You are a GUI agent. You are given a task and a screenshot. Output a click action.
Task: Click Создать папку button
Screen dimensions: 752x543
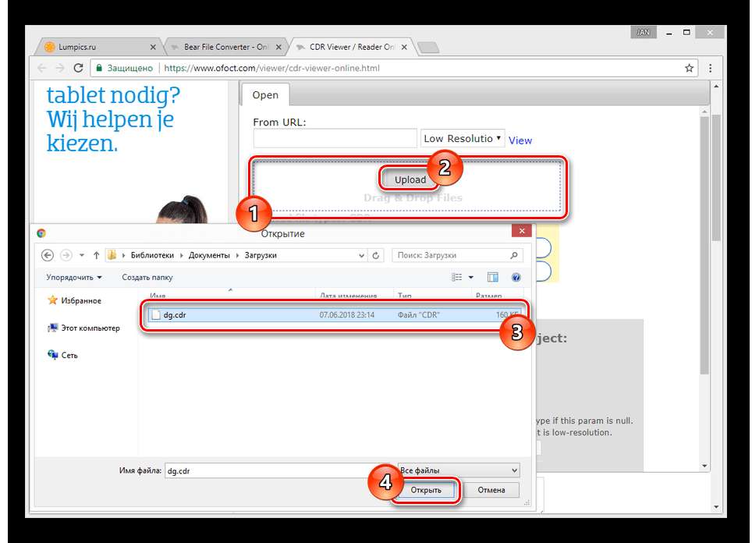click(147, 277)
